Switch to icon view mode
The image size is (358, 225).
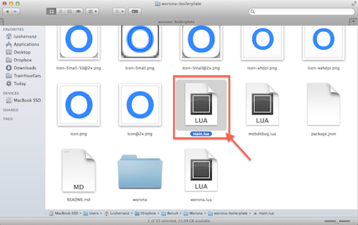click(51, 11)
